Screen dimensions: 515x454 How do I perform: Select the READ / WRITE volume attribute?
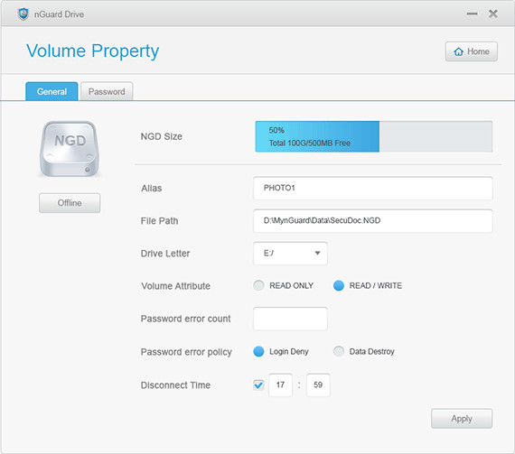(x=339, y=285)
